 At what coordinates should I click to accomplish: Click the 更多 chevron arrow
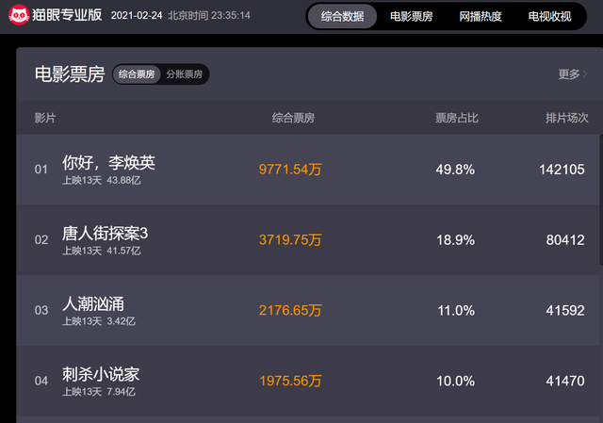585,73
